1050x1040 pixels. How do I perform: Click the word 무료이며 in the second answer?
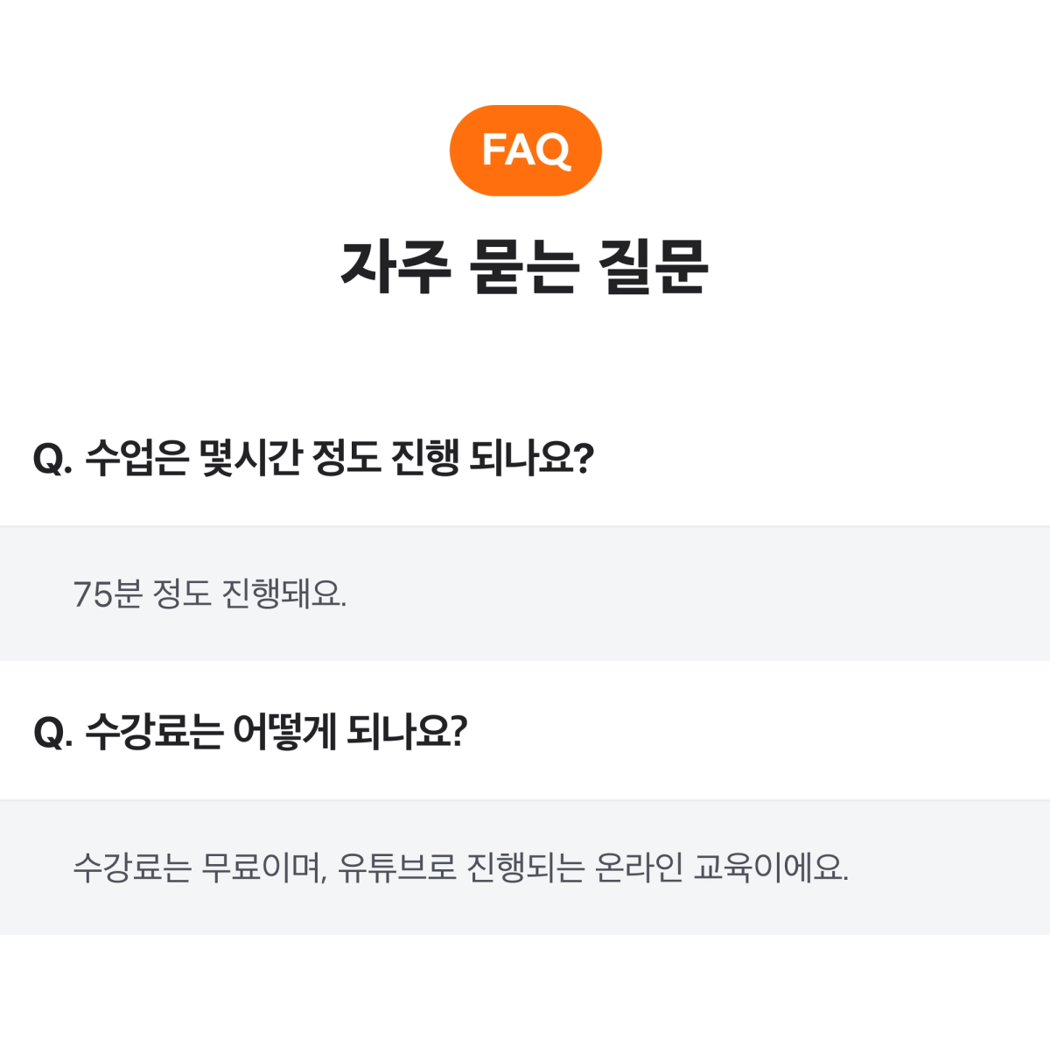[x=263, y=868]
